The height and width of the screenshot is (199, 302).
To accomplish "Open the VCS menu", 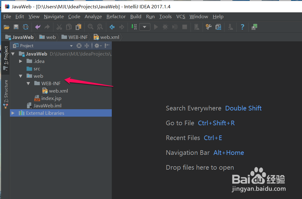I will (181, 17).
